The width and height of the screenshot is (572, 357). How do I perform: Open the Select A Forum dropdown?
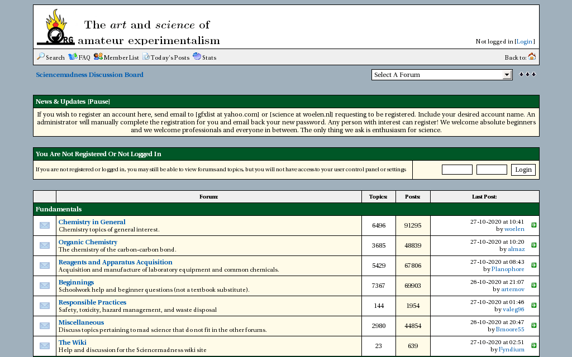point(442,75)
